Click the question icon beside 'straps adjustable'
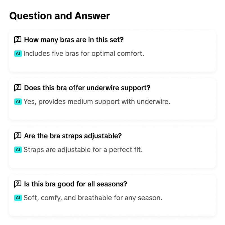This screenshot has width=225, height=225. pos(18,136)
